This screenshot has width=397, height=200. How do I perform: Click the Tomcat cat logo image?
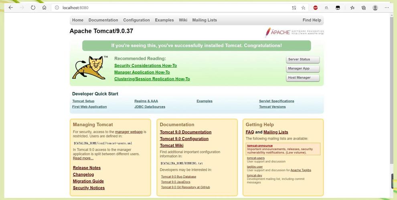coord(88,68)
